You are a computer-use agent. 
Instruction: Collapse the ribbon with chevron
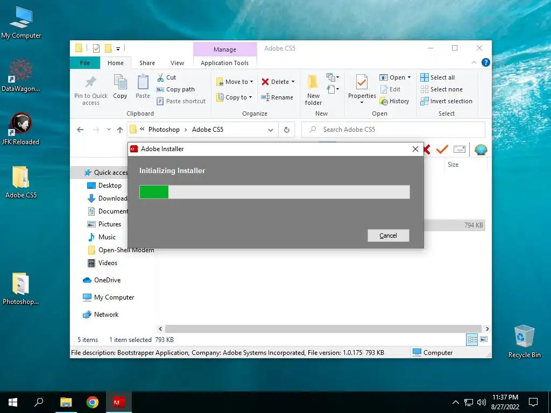click(474, 62)
